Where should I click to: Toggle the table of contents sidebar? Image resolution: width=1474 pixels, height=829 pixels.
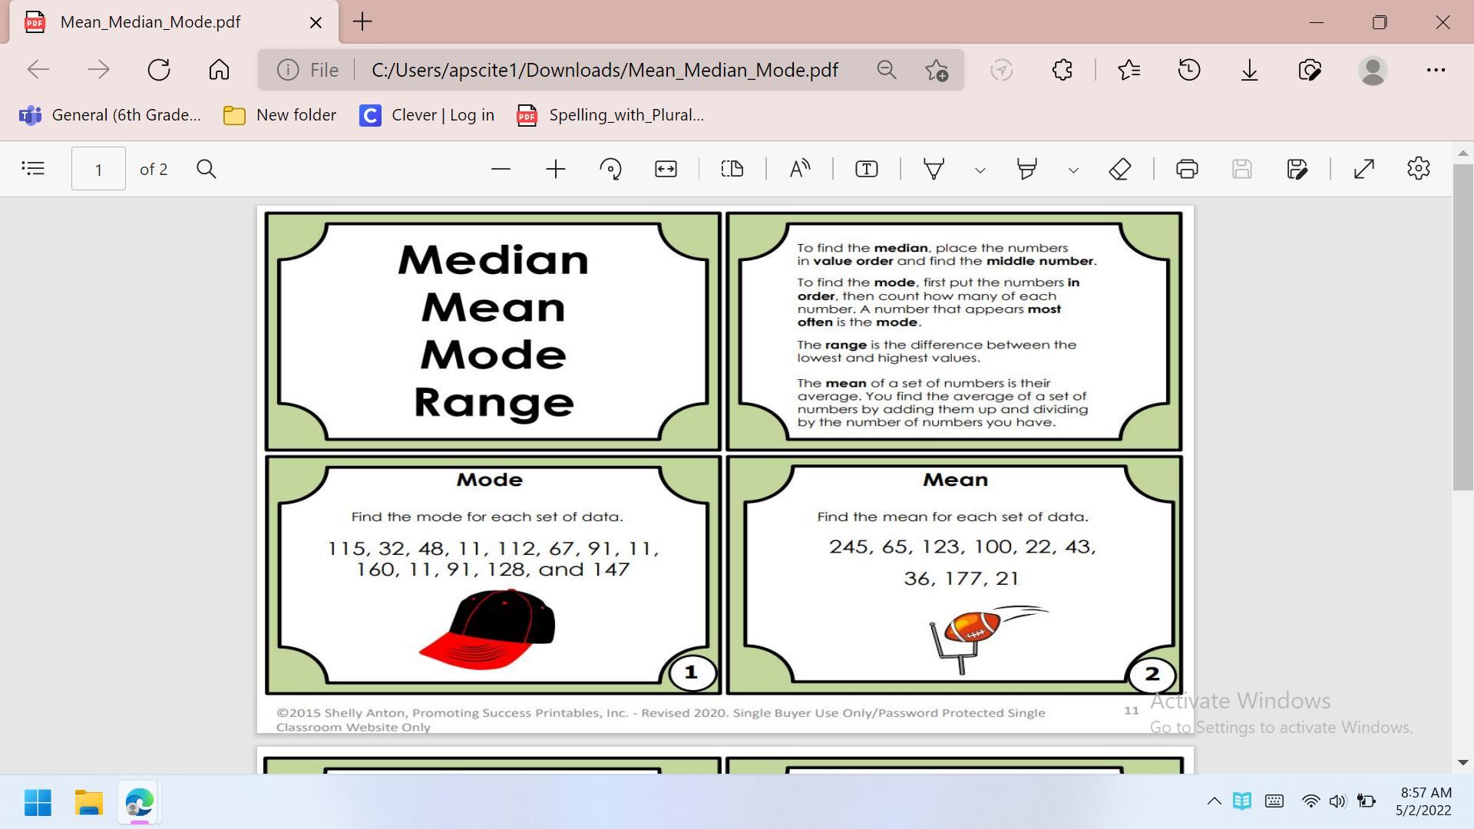pyautogui.click(x=33, y=168)
